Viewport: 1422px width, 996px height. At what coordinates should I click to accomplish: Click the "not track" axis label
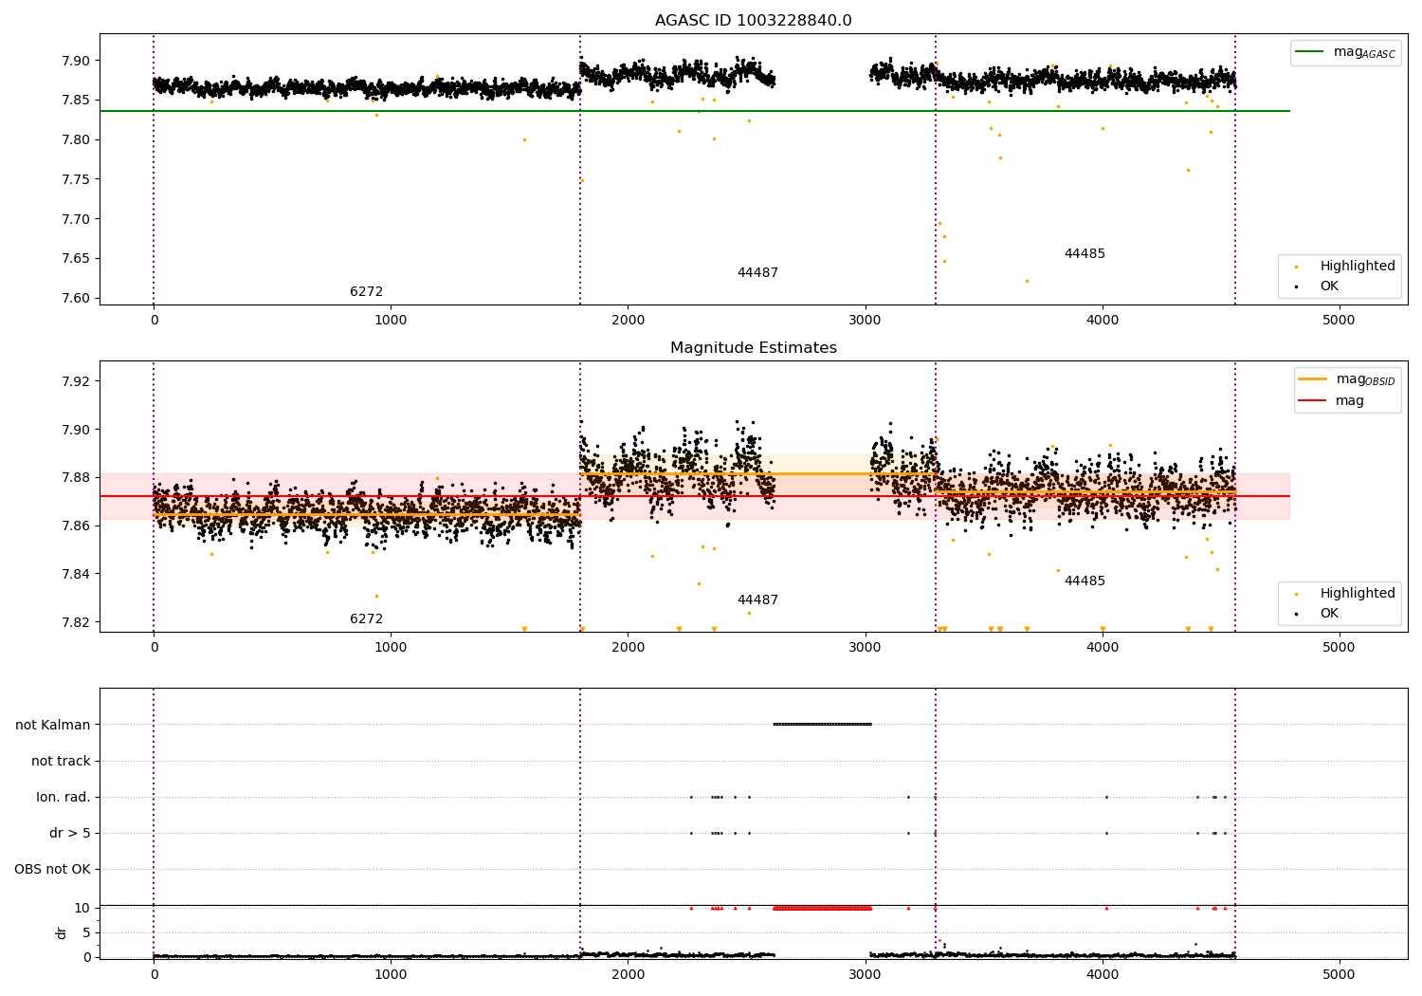61,761
